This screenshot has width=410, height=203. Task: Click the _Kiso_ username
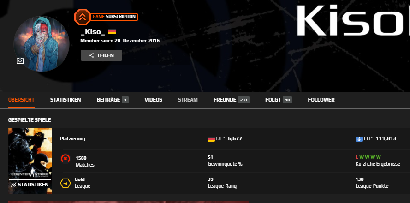point(93,32)
